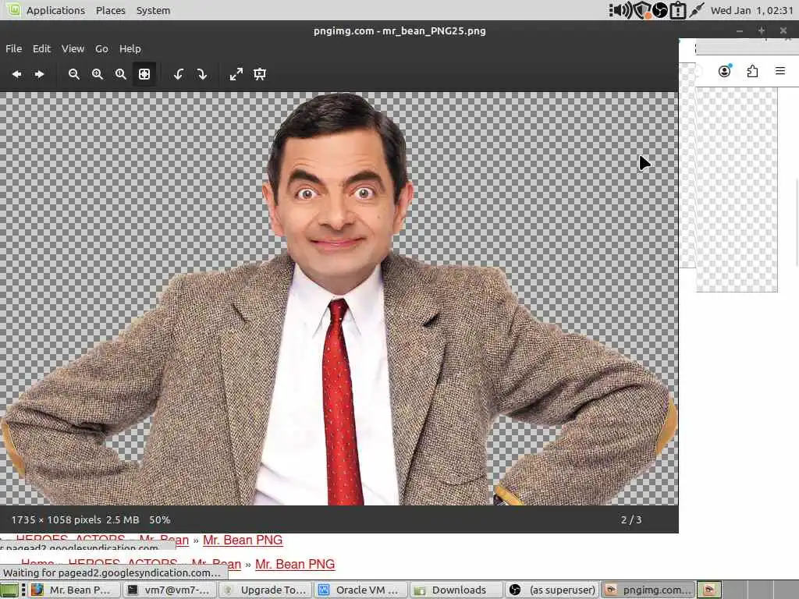Switch to 'Downloads' folder taskbar item
The image size is (799, 599).
point(456,590)
